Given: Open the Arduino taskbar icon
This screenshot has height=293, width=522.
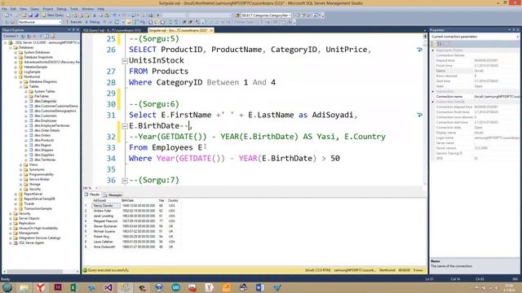Looking at the screenshot, I should [176, 287].
